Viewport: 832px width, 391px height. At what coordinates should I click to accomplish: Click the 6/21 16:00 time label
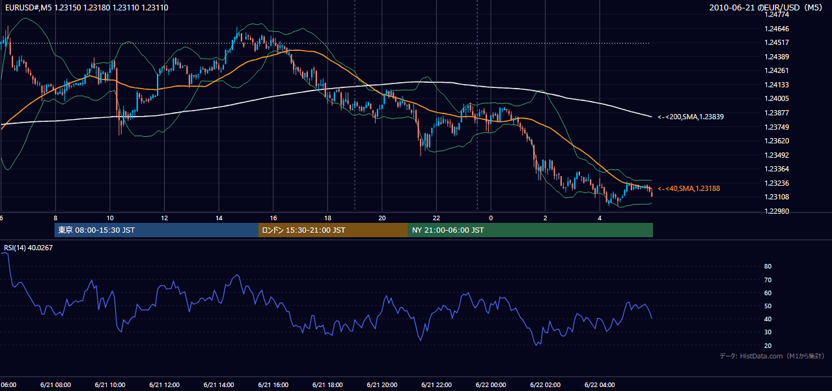[x=273, y=385]
